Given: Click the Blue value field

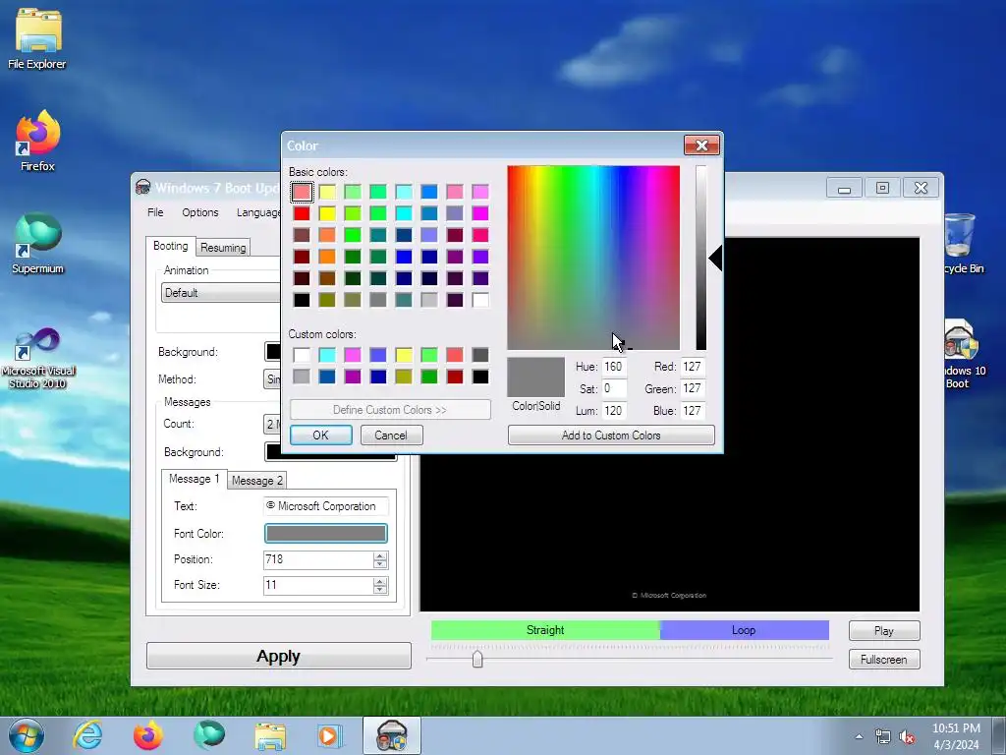Looking at the screenshot, I should tap(693, 411).
